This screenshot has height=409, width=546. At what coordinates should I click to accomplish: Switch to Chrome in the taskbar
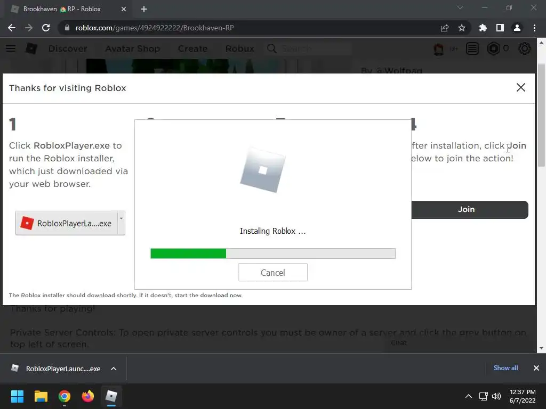coord(65,396)
